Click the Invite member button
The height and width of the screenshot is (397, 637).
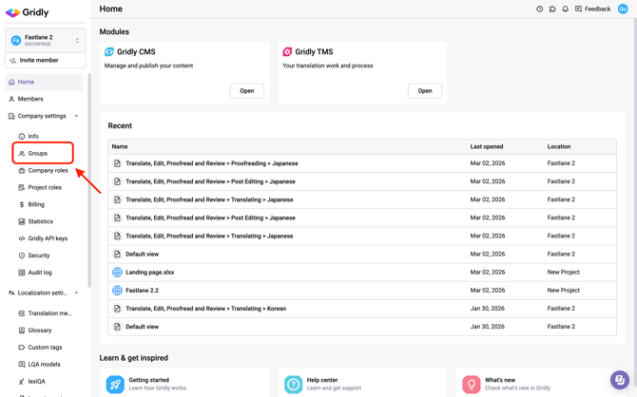pyautogui.click(x=39, y=61)
